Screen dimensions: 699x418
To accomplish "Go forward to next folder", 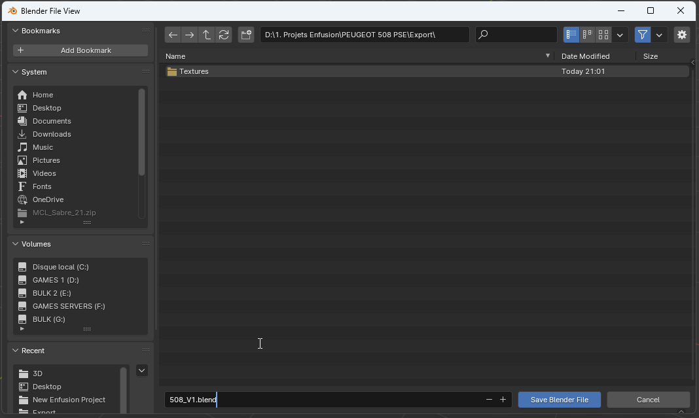I will pyautogui.click(x=189, y=35).
